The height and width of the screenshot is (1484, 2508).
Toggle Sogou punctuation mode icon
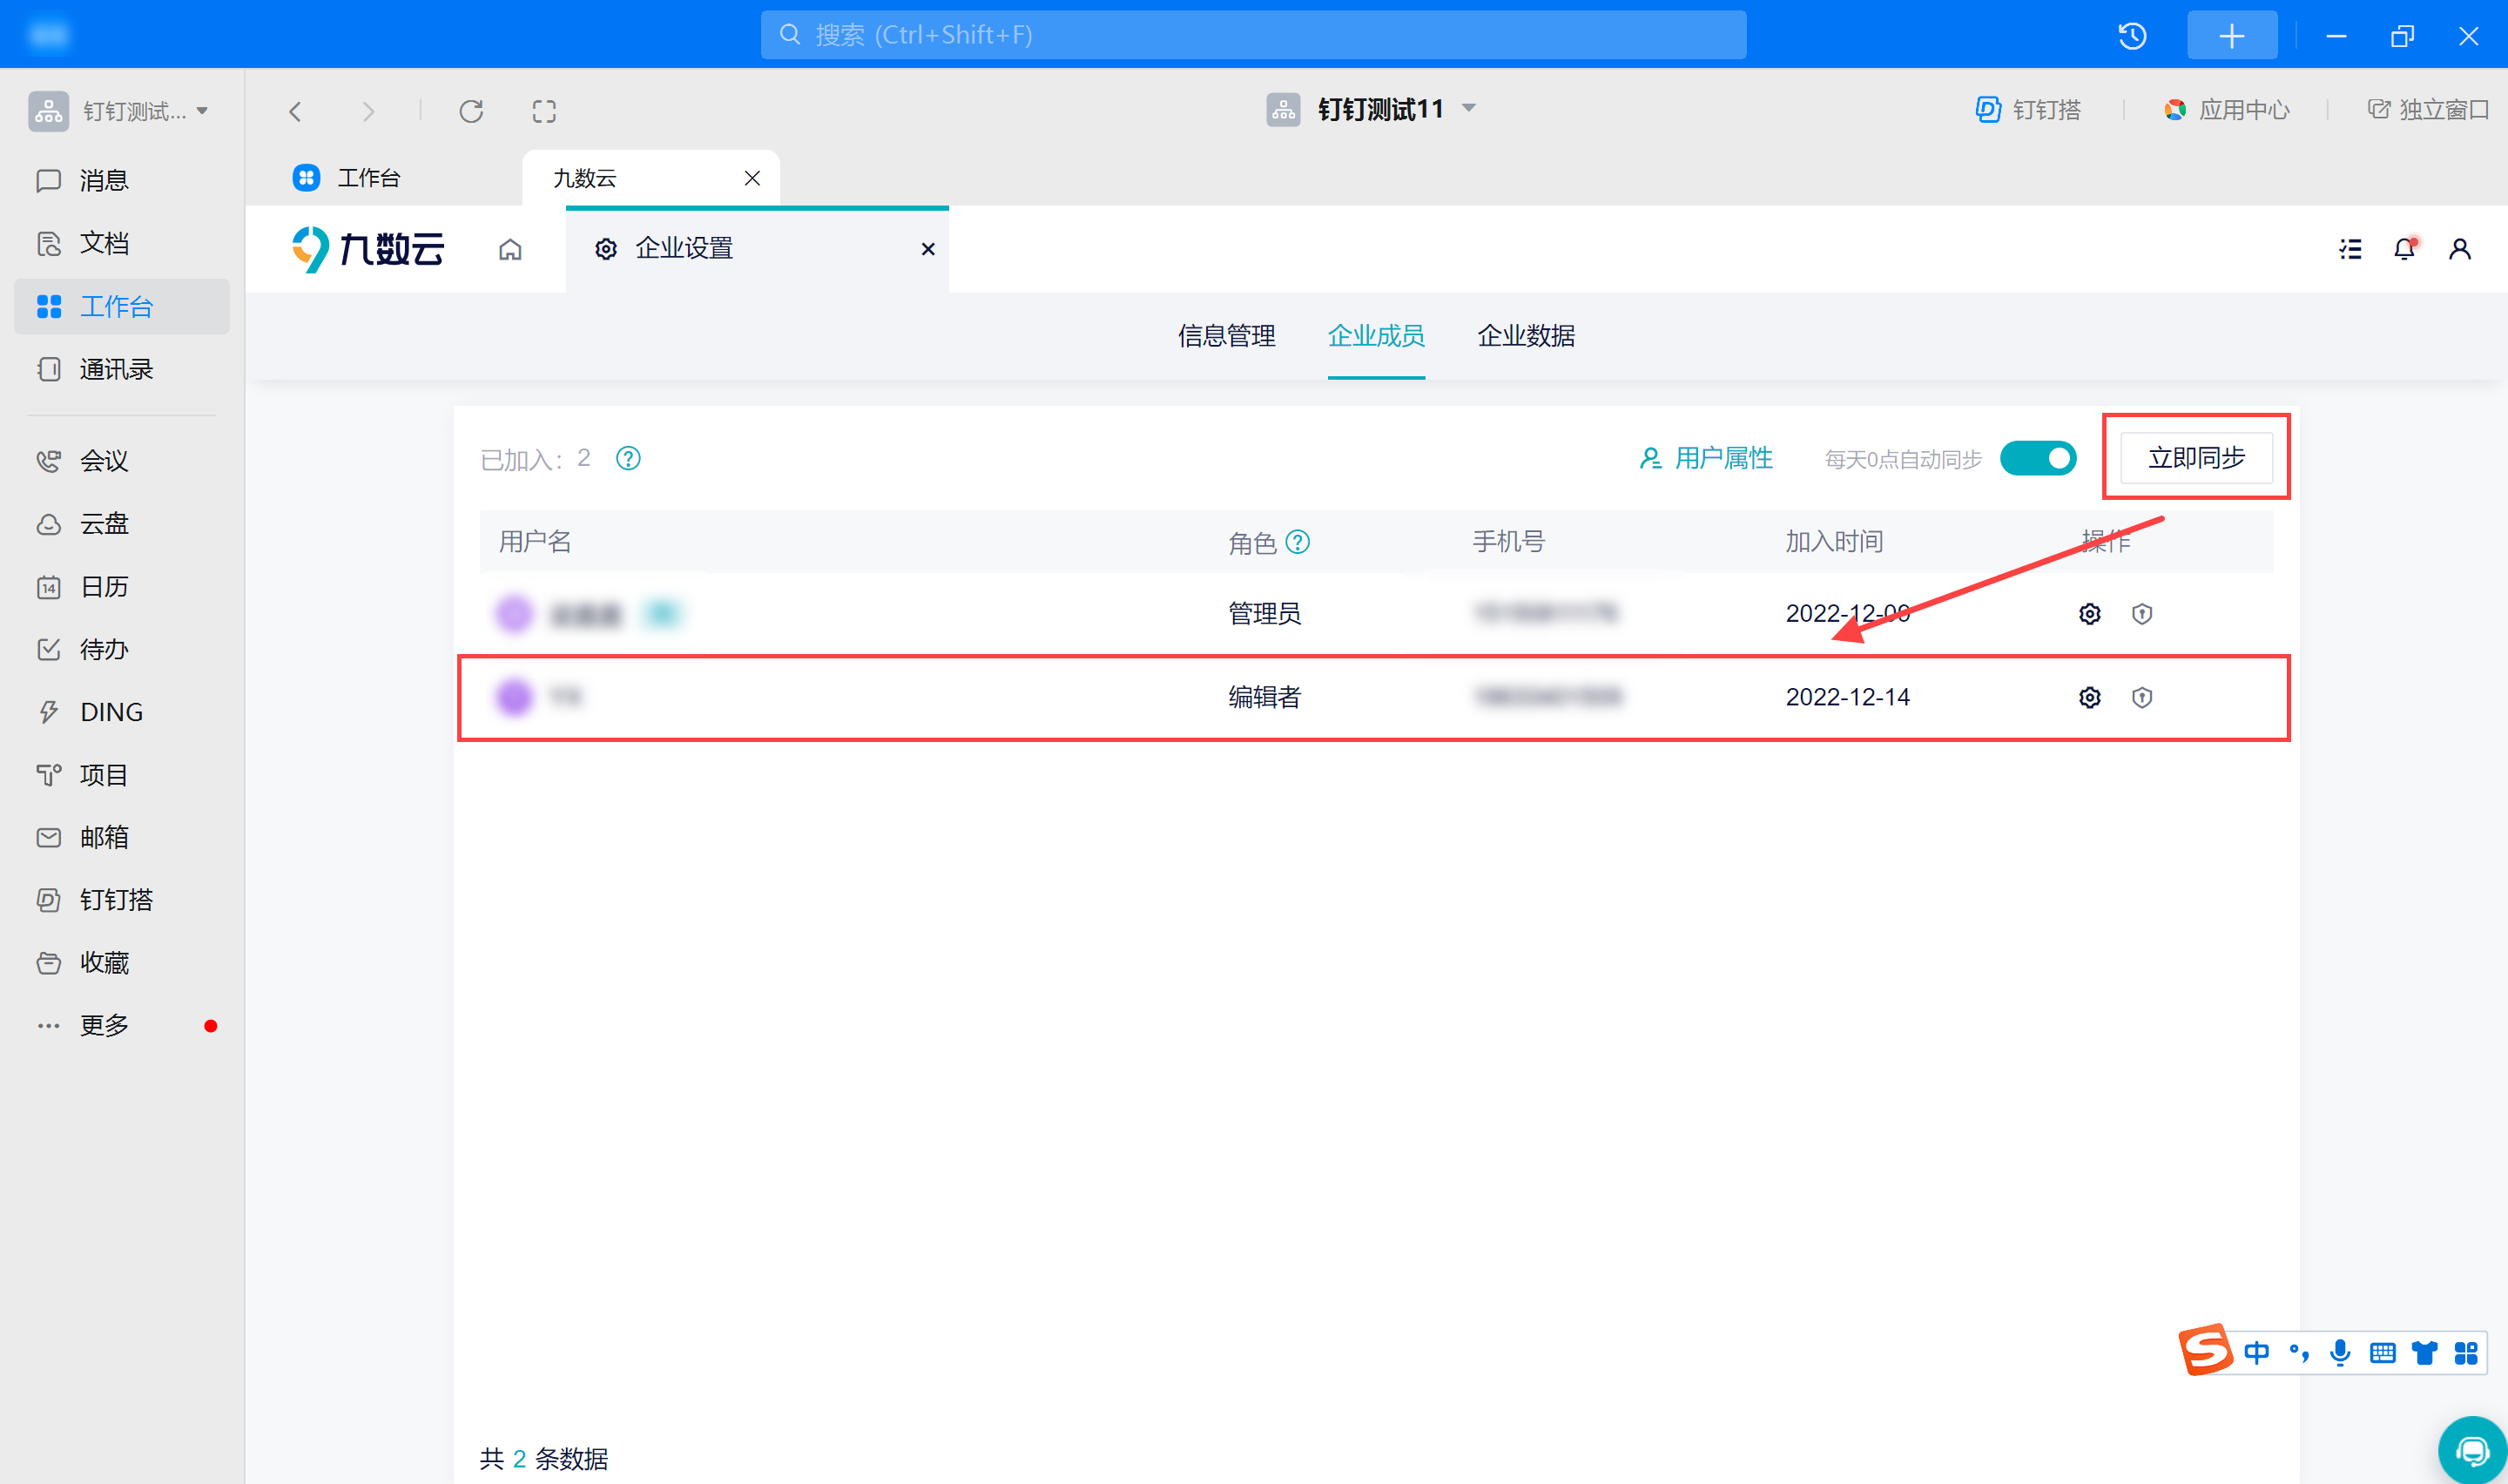coord(2299,1353)
